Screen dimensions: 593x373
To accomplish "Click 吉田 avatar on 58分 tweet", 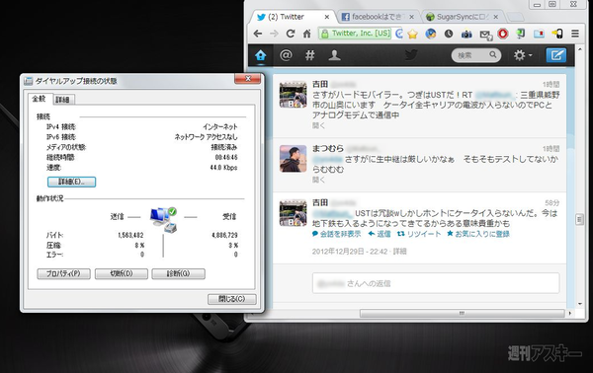I will 294,213.
